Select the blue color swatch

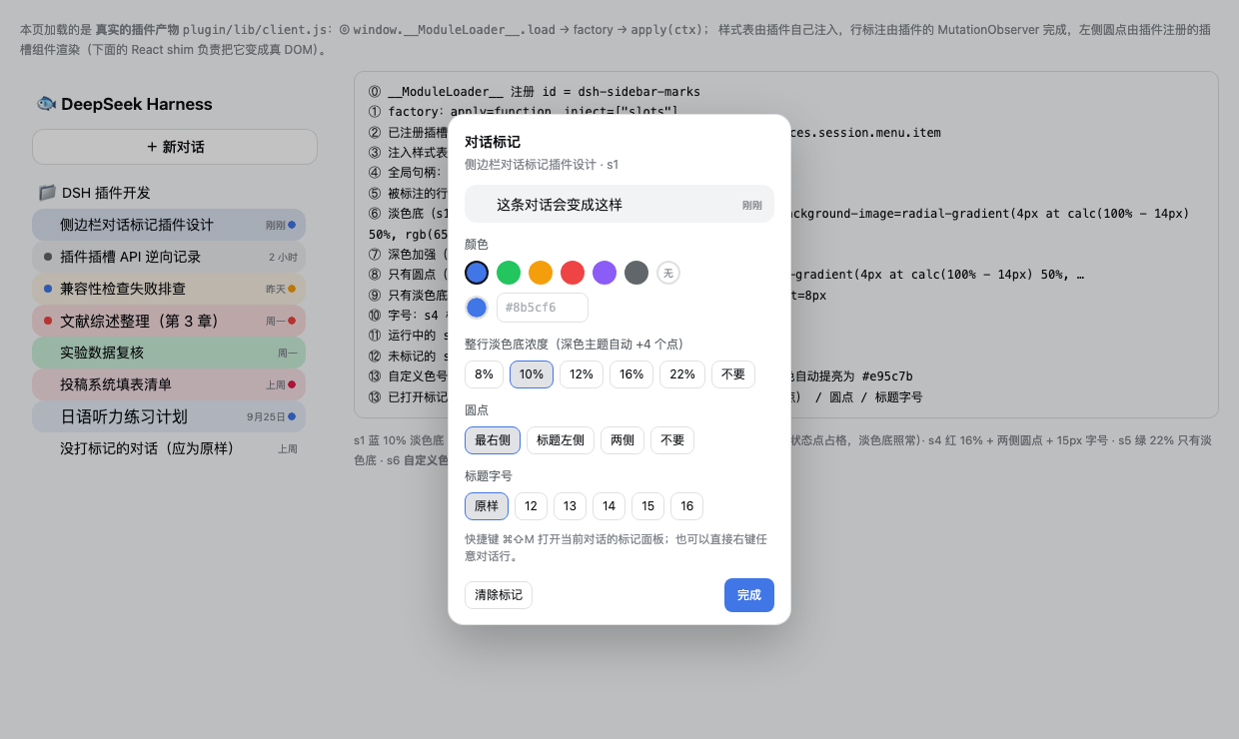coord(477,273)
